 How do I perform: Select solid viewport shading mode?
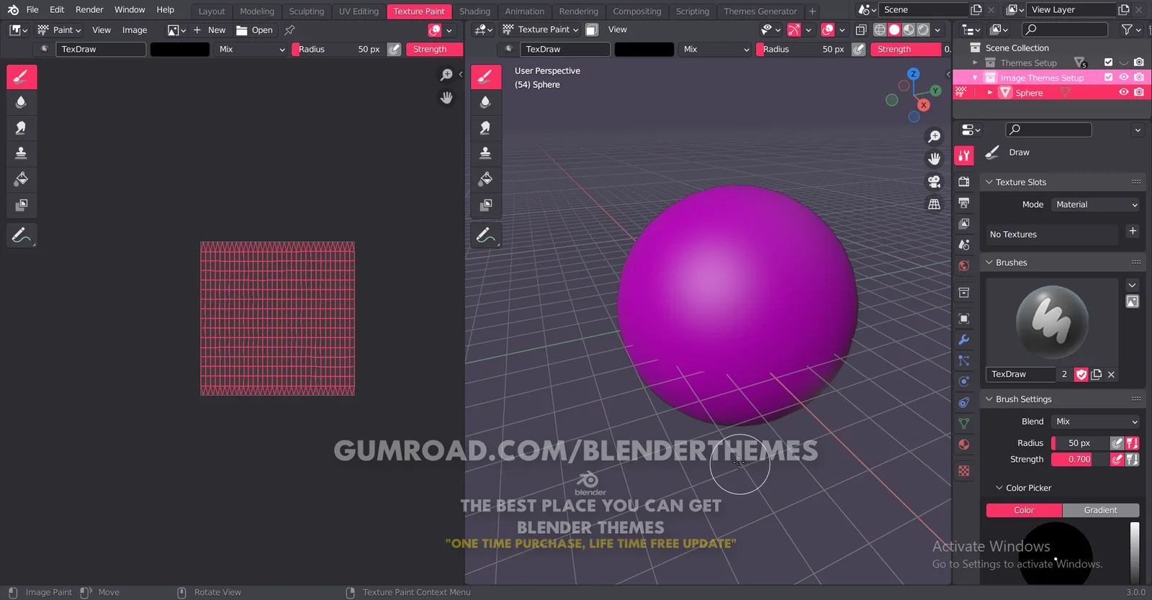tap(894, 29)
